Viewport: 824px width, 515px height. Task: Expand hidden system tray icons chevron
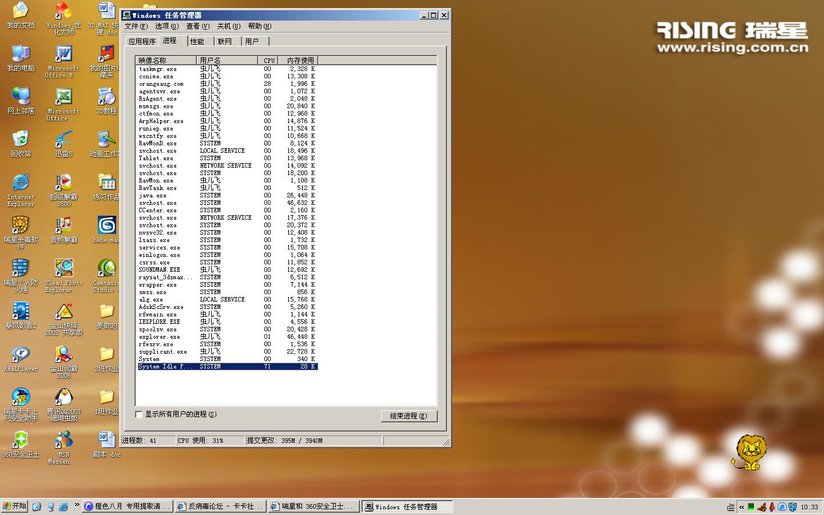coord(742,507)
